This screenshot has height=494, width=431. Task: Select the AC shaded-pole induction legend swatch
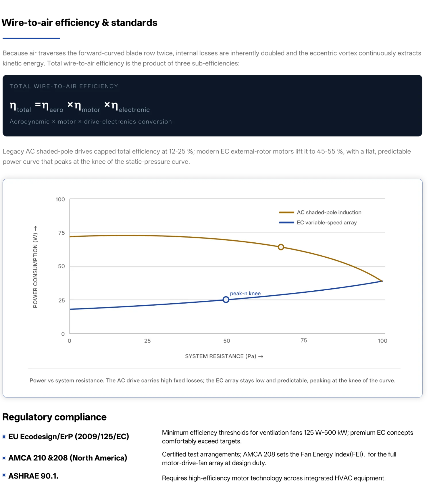point(286,213)
